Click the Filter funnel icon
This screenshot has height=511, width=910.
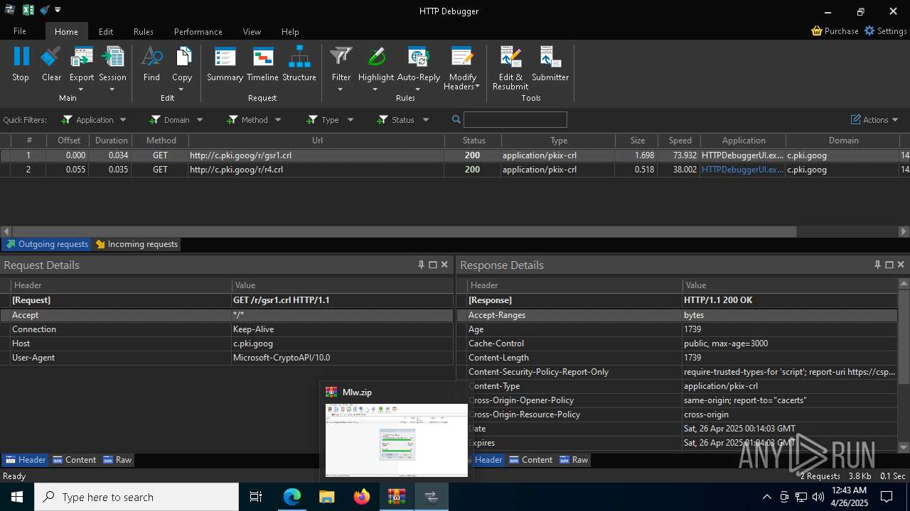341,57
